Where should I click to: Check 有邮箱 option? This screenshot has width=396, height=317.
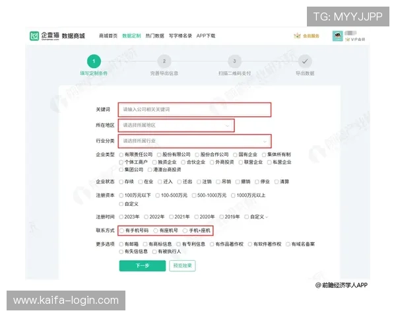point(121,244)
